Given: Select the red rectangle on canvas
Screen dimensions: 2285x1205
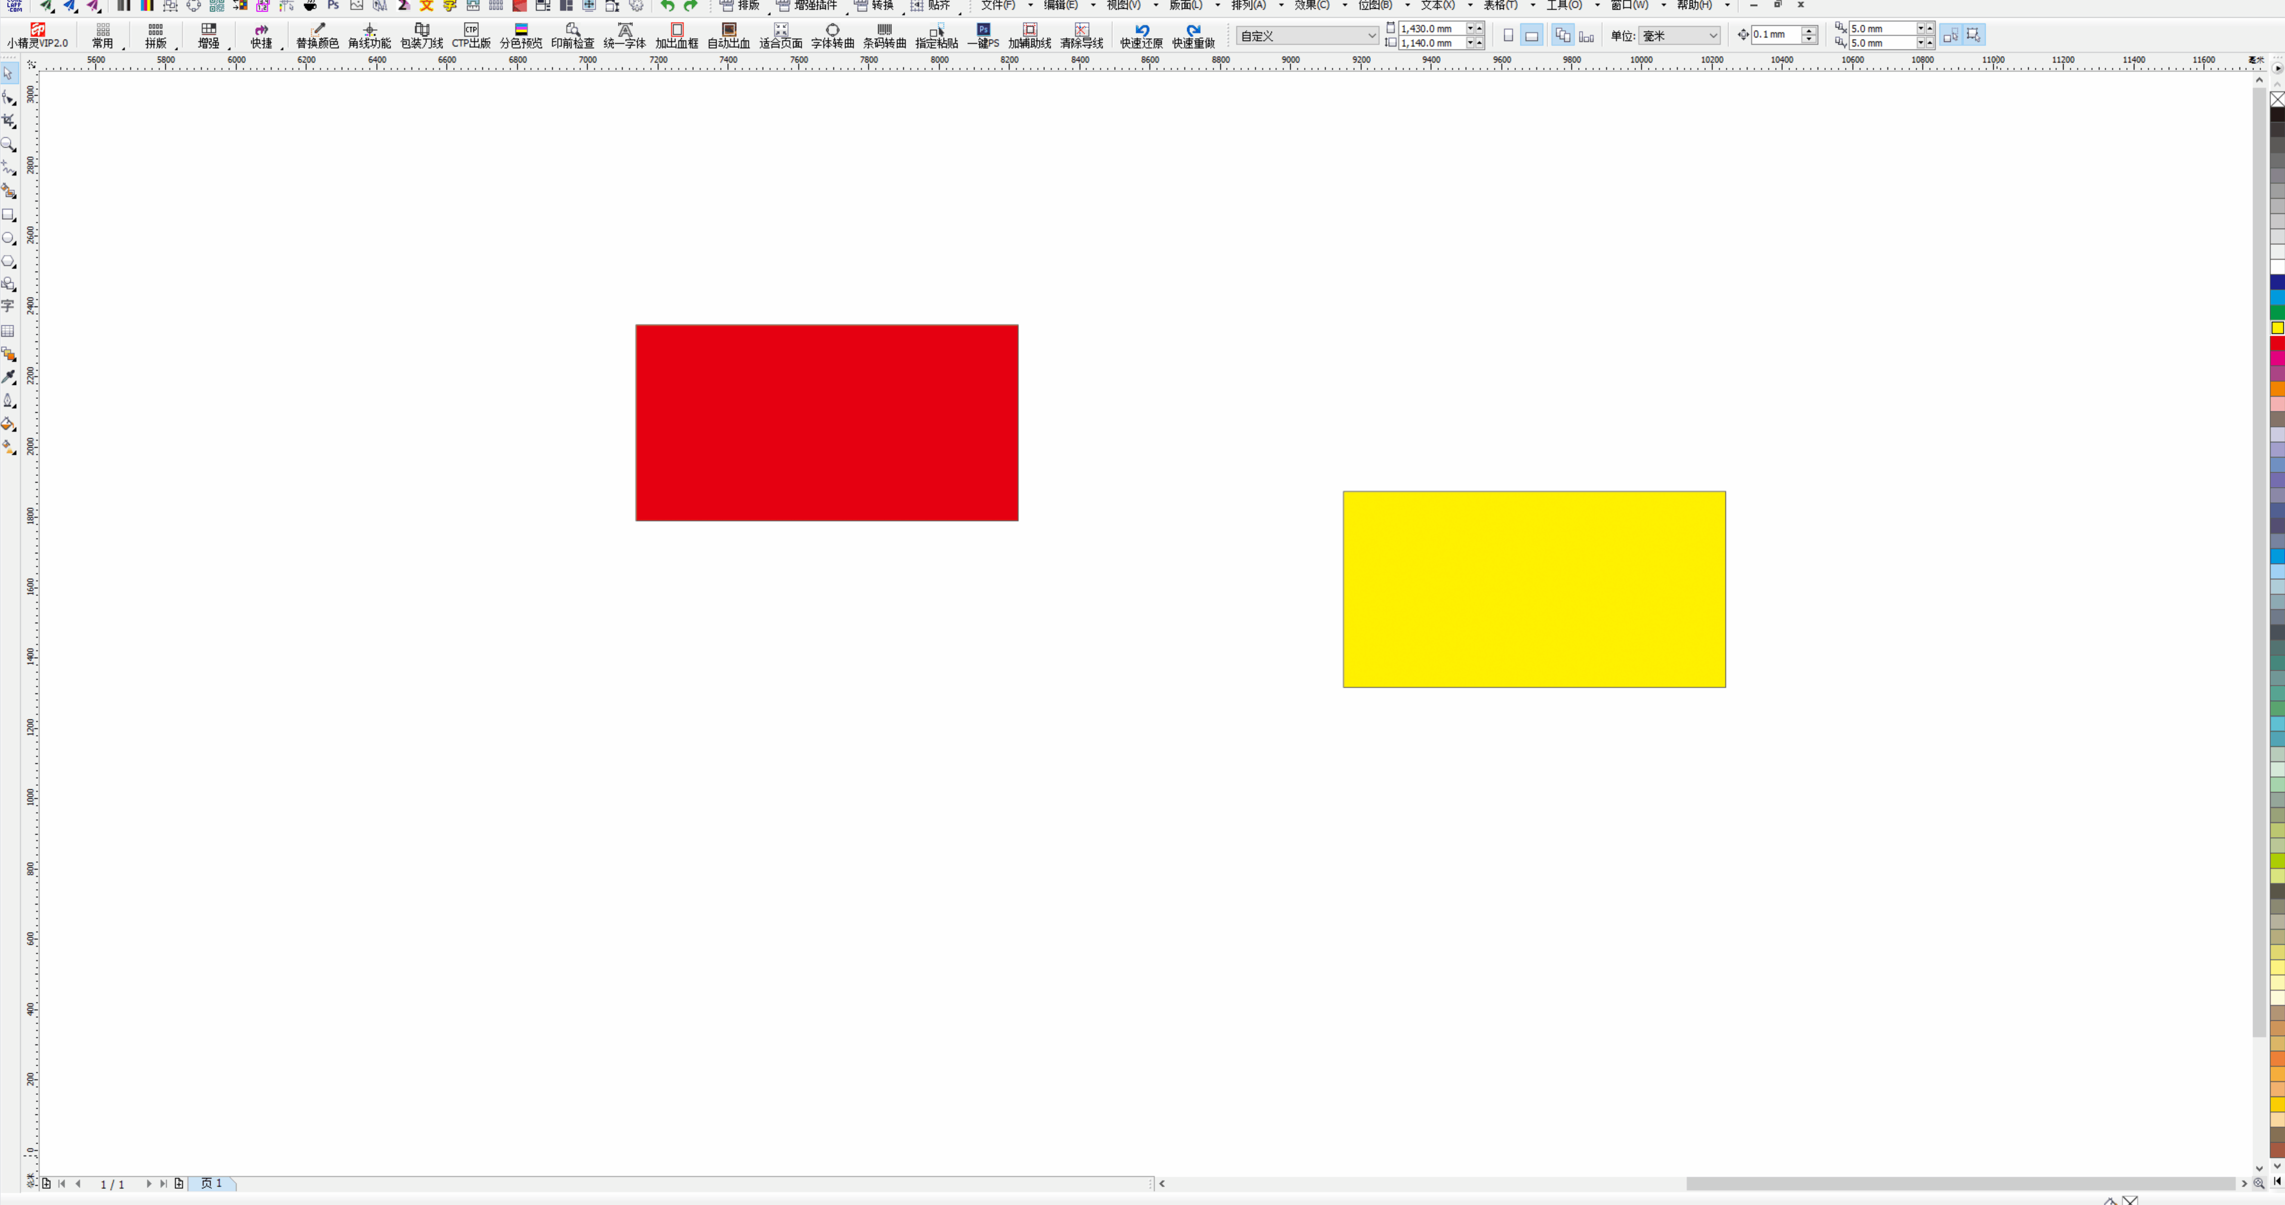Looking at the screenshot, I should coord(827,422).
